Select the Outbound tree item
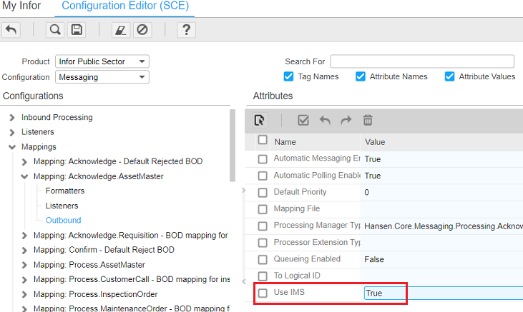Viewport: 523px width, 312px height. (x=63, y=220)
